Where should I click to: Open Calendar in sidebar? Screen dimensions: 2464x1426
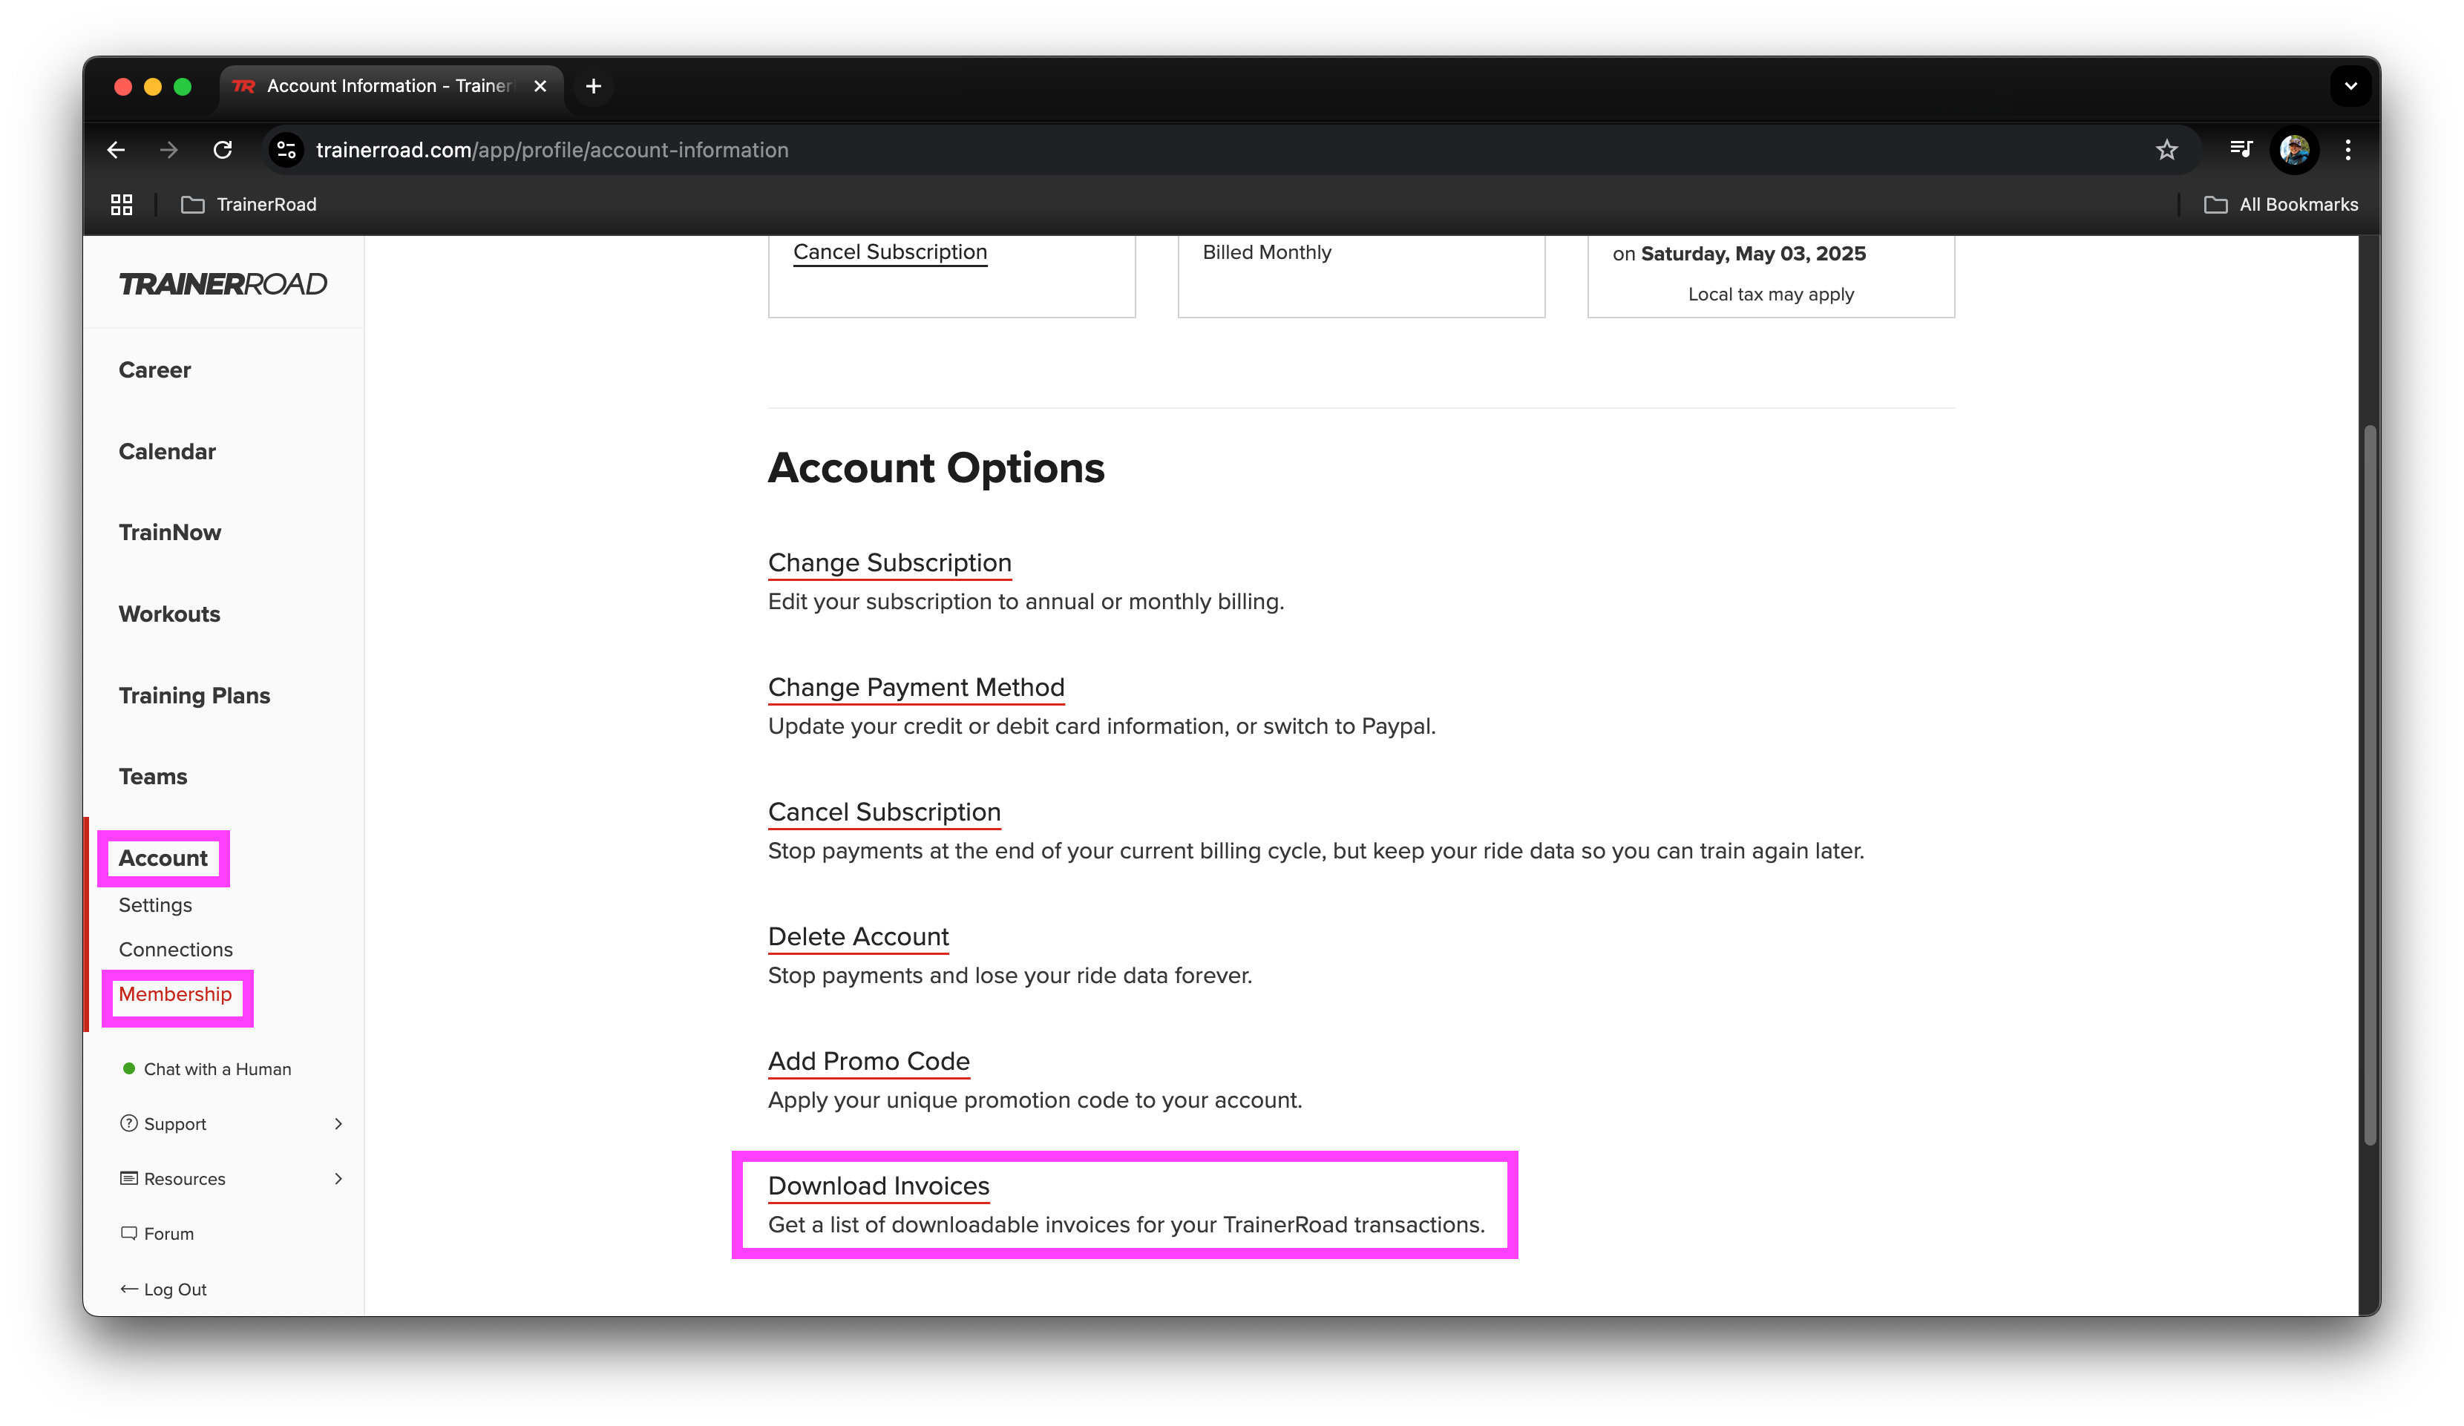[167, 452]
